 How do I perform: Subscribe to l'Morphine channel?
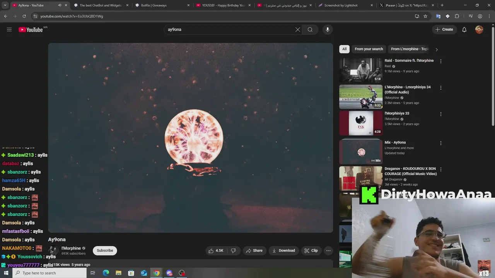(105, 251)
